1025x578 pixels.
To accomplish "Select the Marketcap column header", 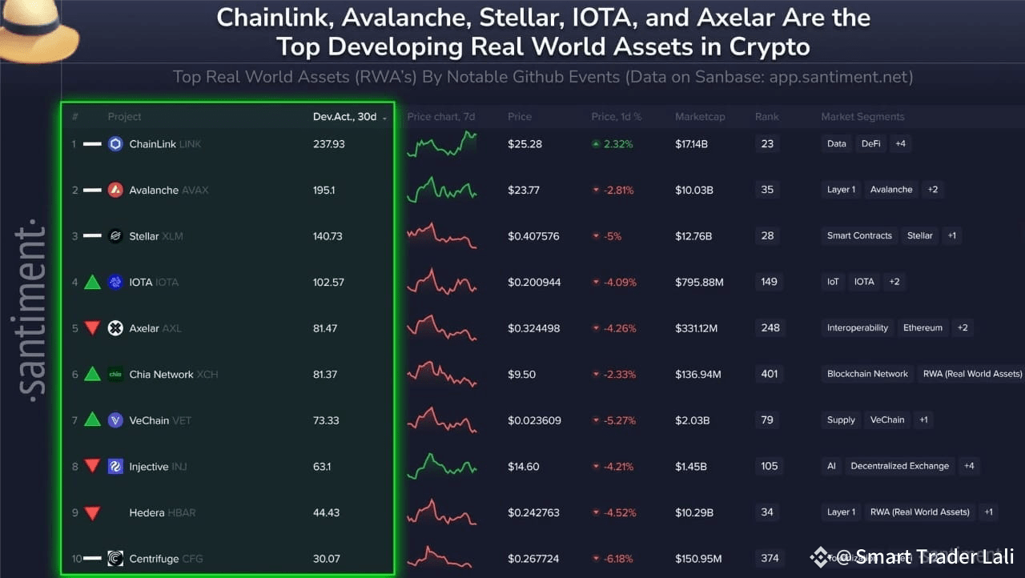I will 701,116.
